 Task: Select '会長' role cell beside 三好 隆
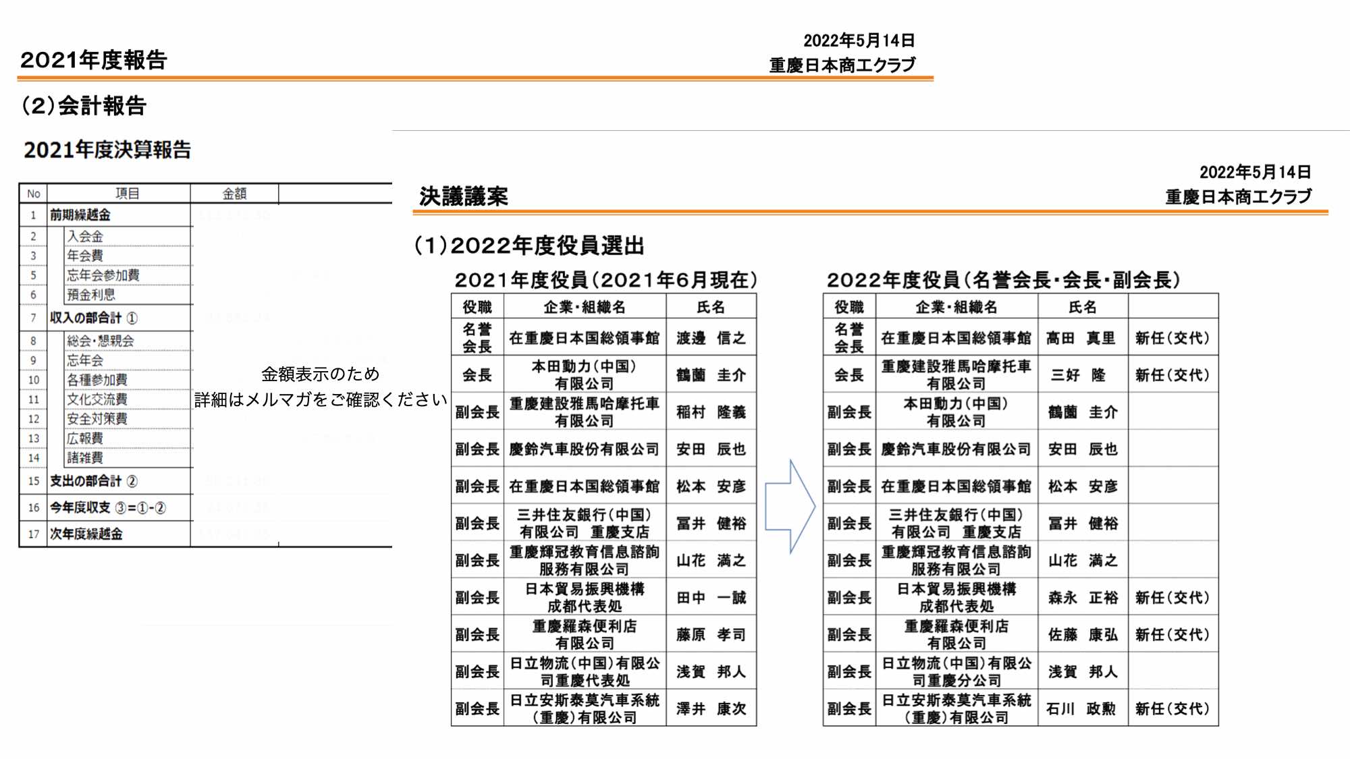pyautogui.click(x=848, y=375)
